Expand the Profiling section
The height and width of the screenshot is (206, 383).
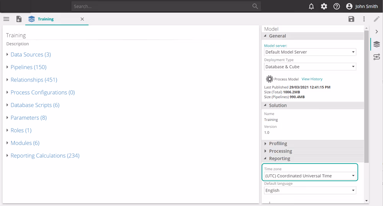[x=278, y=144]
